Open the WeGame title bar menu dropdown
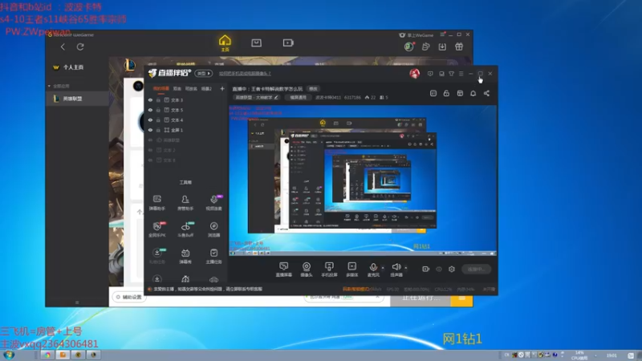Viewport: 642px width, 361px height. click(442, 34)
